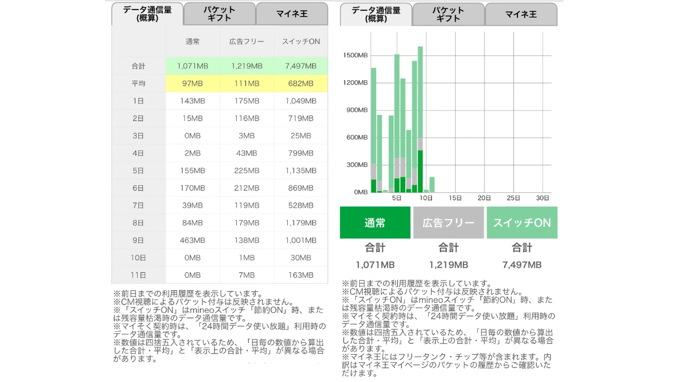Open マイネ王 tab in left panel
Viewport: 680px width, 382px height.
tap(292, 14)
